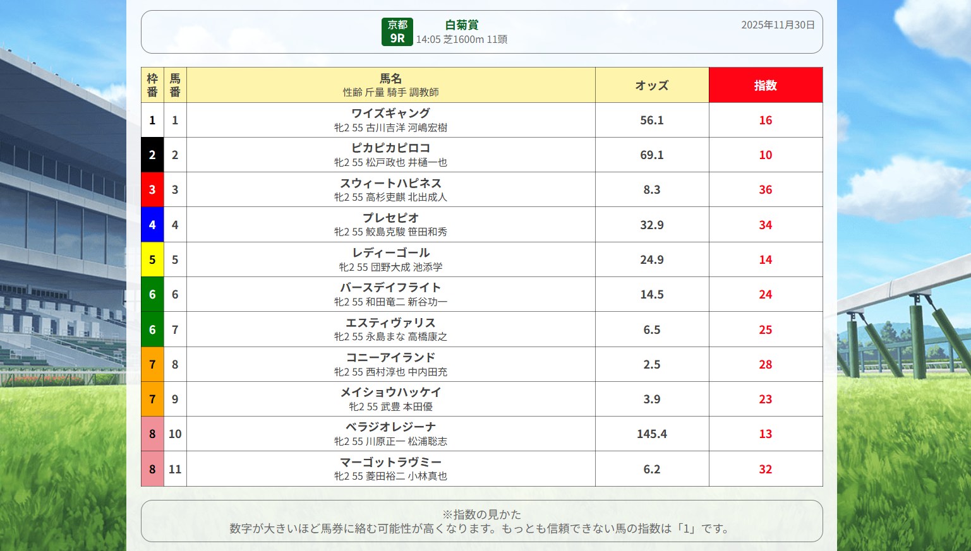The height and width of the screenshot is (551, 971).
Task: Open メイショウハッケイ horse entry
Action: (x=390, y=392)
